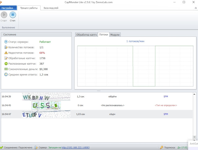This screenshot has height=150, width=198.
Task: Click the scroll up arrow of log list
Action: (194, 94)
